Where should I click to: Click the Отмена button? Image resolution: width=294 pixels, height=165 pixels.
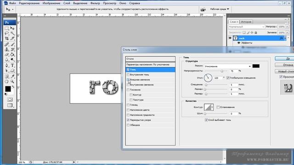click(x=284, y=65)
